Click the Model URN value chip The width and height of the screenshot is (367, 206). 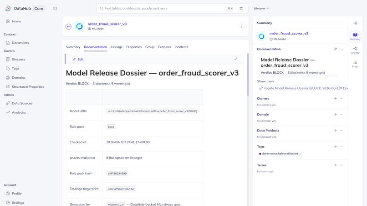click(153, 111)
